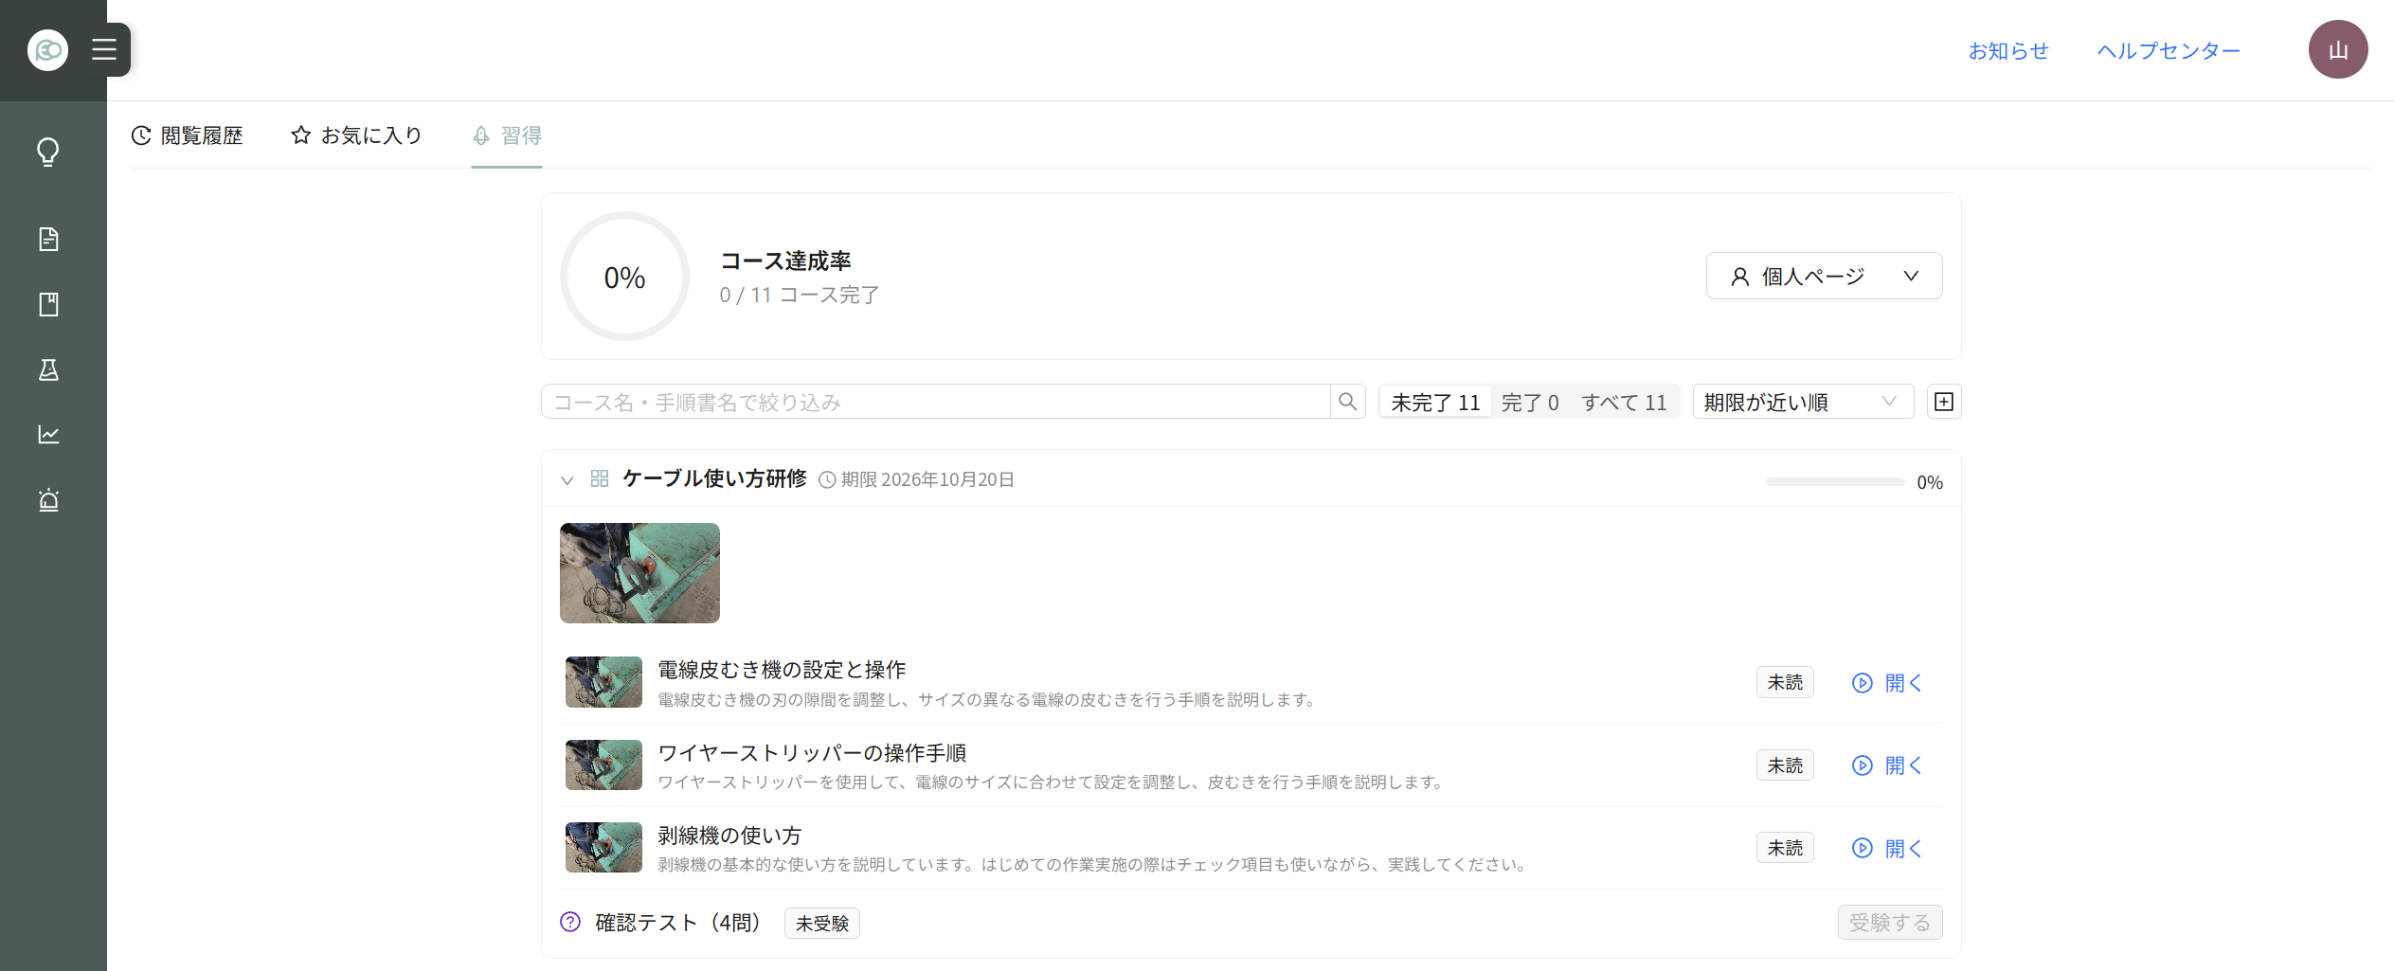
Task: Open the hamburger menu icon
Action: click(x=104, y=49)
